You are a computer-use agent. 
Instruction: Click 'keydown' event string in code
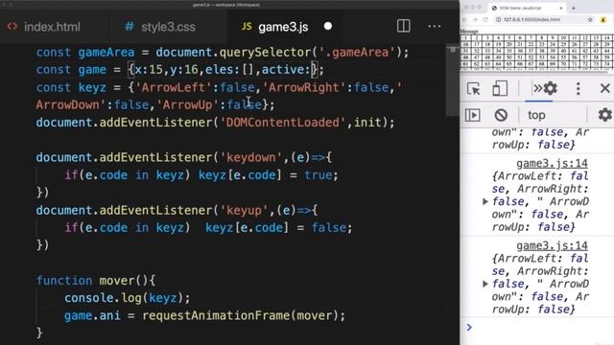point(251,157)
